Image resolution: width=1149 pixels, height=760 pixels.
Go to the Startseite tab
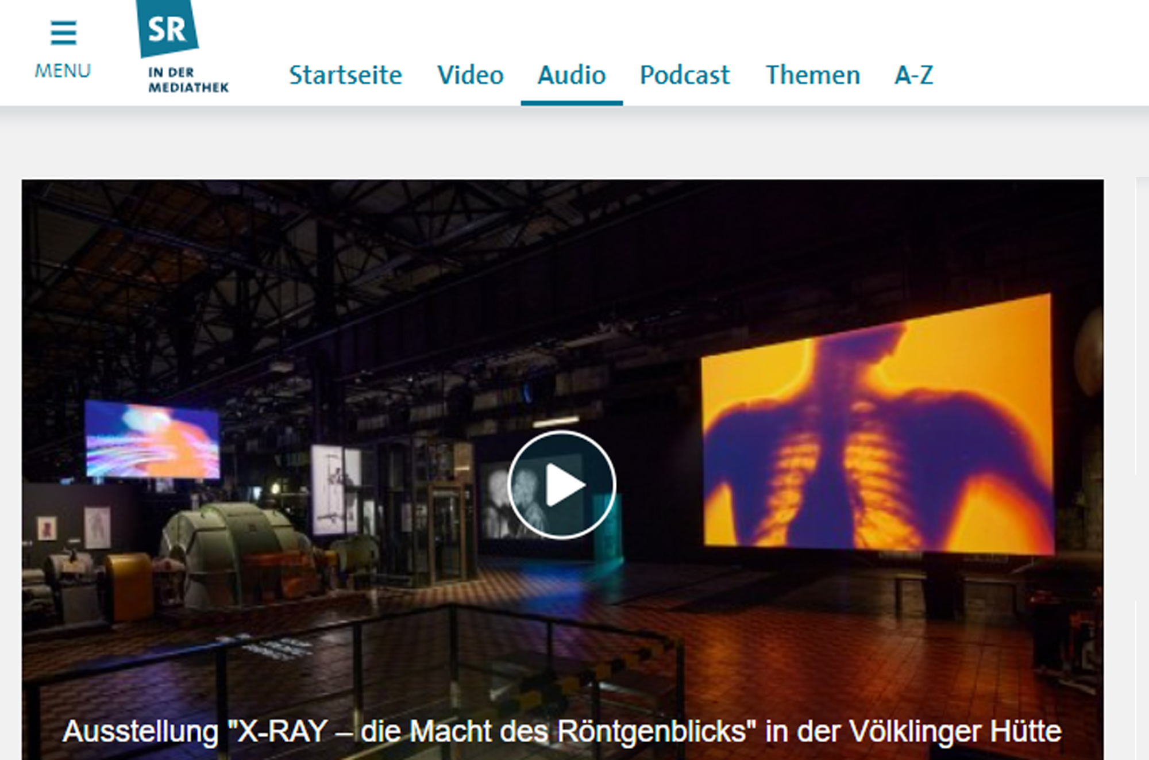tap(345, 75)
